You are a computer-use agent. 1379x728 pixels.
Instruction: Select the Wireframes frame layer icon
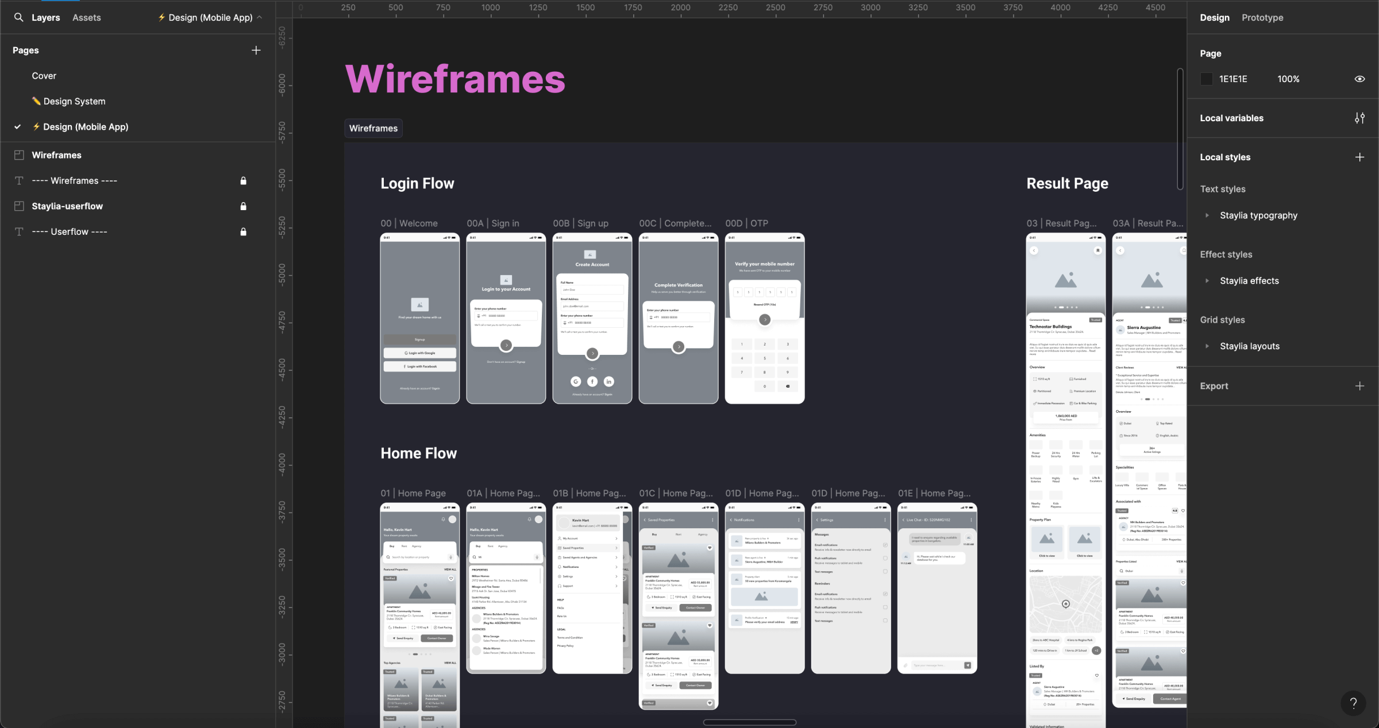click(x=19, y=155)
